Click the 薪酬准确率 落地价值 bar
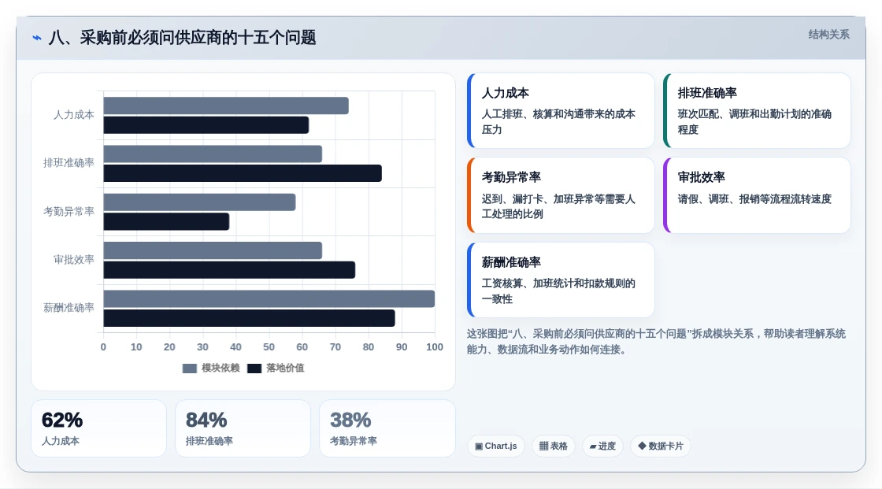 tap(249, 318)
